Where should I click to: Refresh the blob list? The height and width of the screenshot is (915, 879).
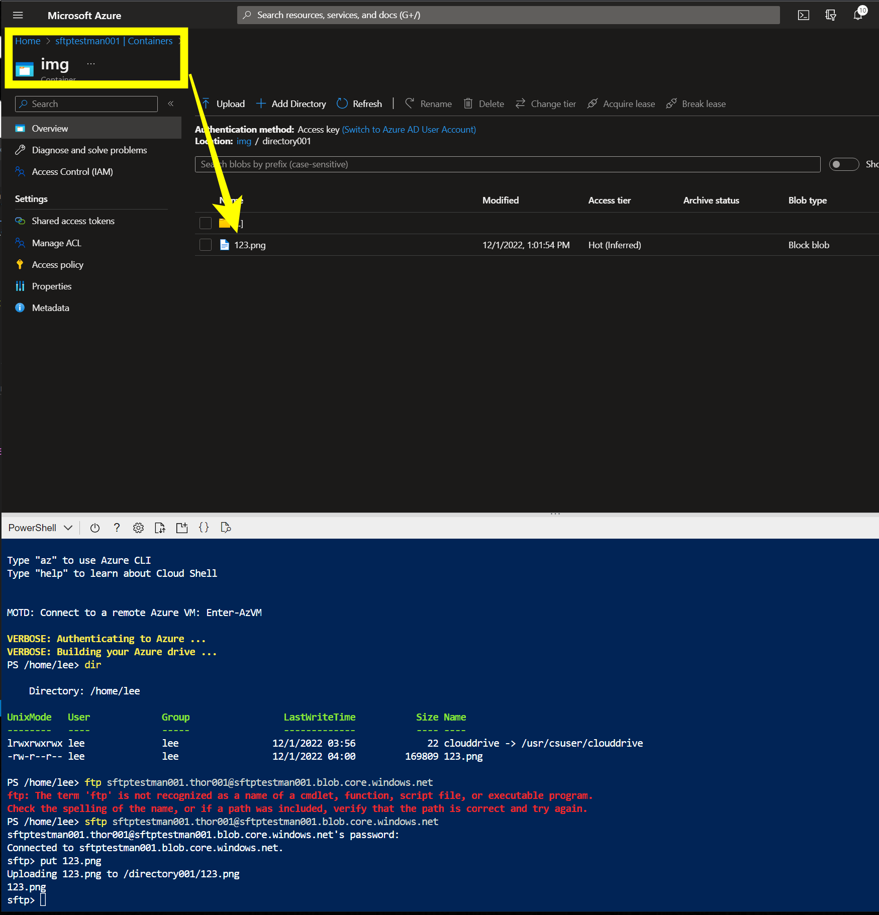pos(359,104)
